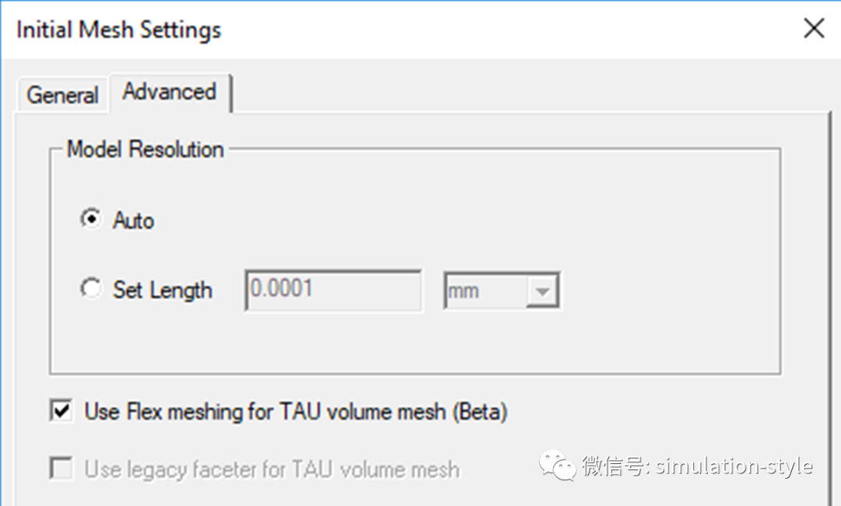
Task: Choose the Auto model resolution radio button
Action: coord(90,220)
